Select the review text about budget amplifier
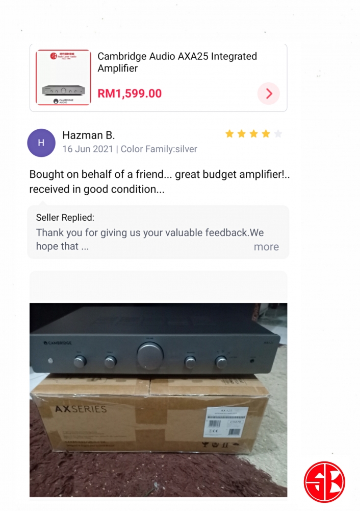The width and height of the screenshot is (360, 511). (x=160, y=181)
